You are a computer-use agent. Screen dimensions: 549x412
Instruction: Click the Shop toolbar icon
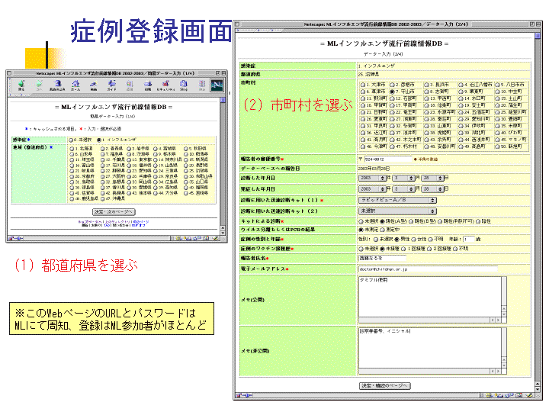click(x=184, y=84)
